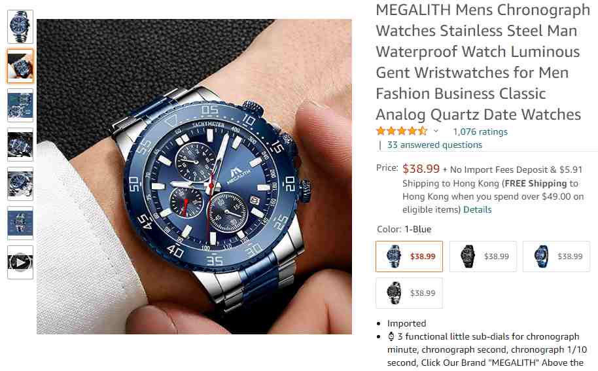The image size is (598, 371).
Task: Click the MEGALITH product title
Action: (483, 62)
